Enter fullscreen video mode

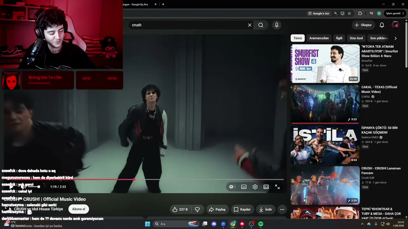click(277, 187)
